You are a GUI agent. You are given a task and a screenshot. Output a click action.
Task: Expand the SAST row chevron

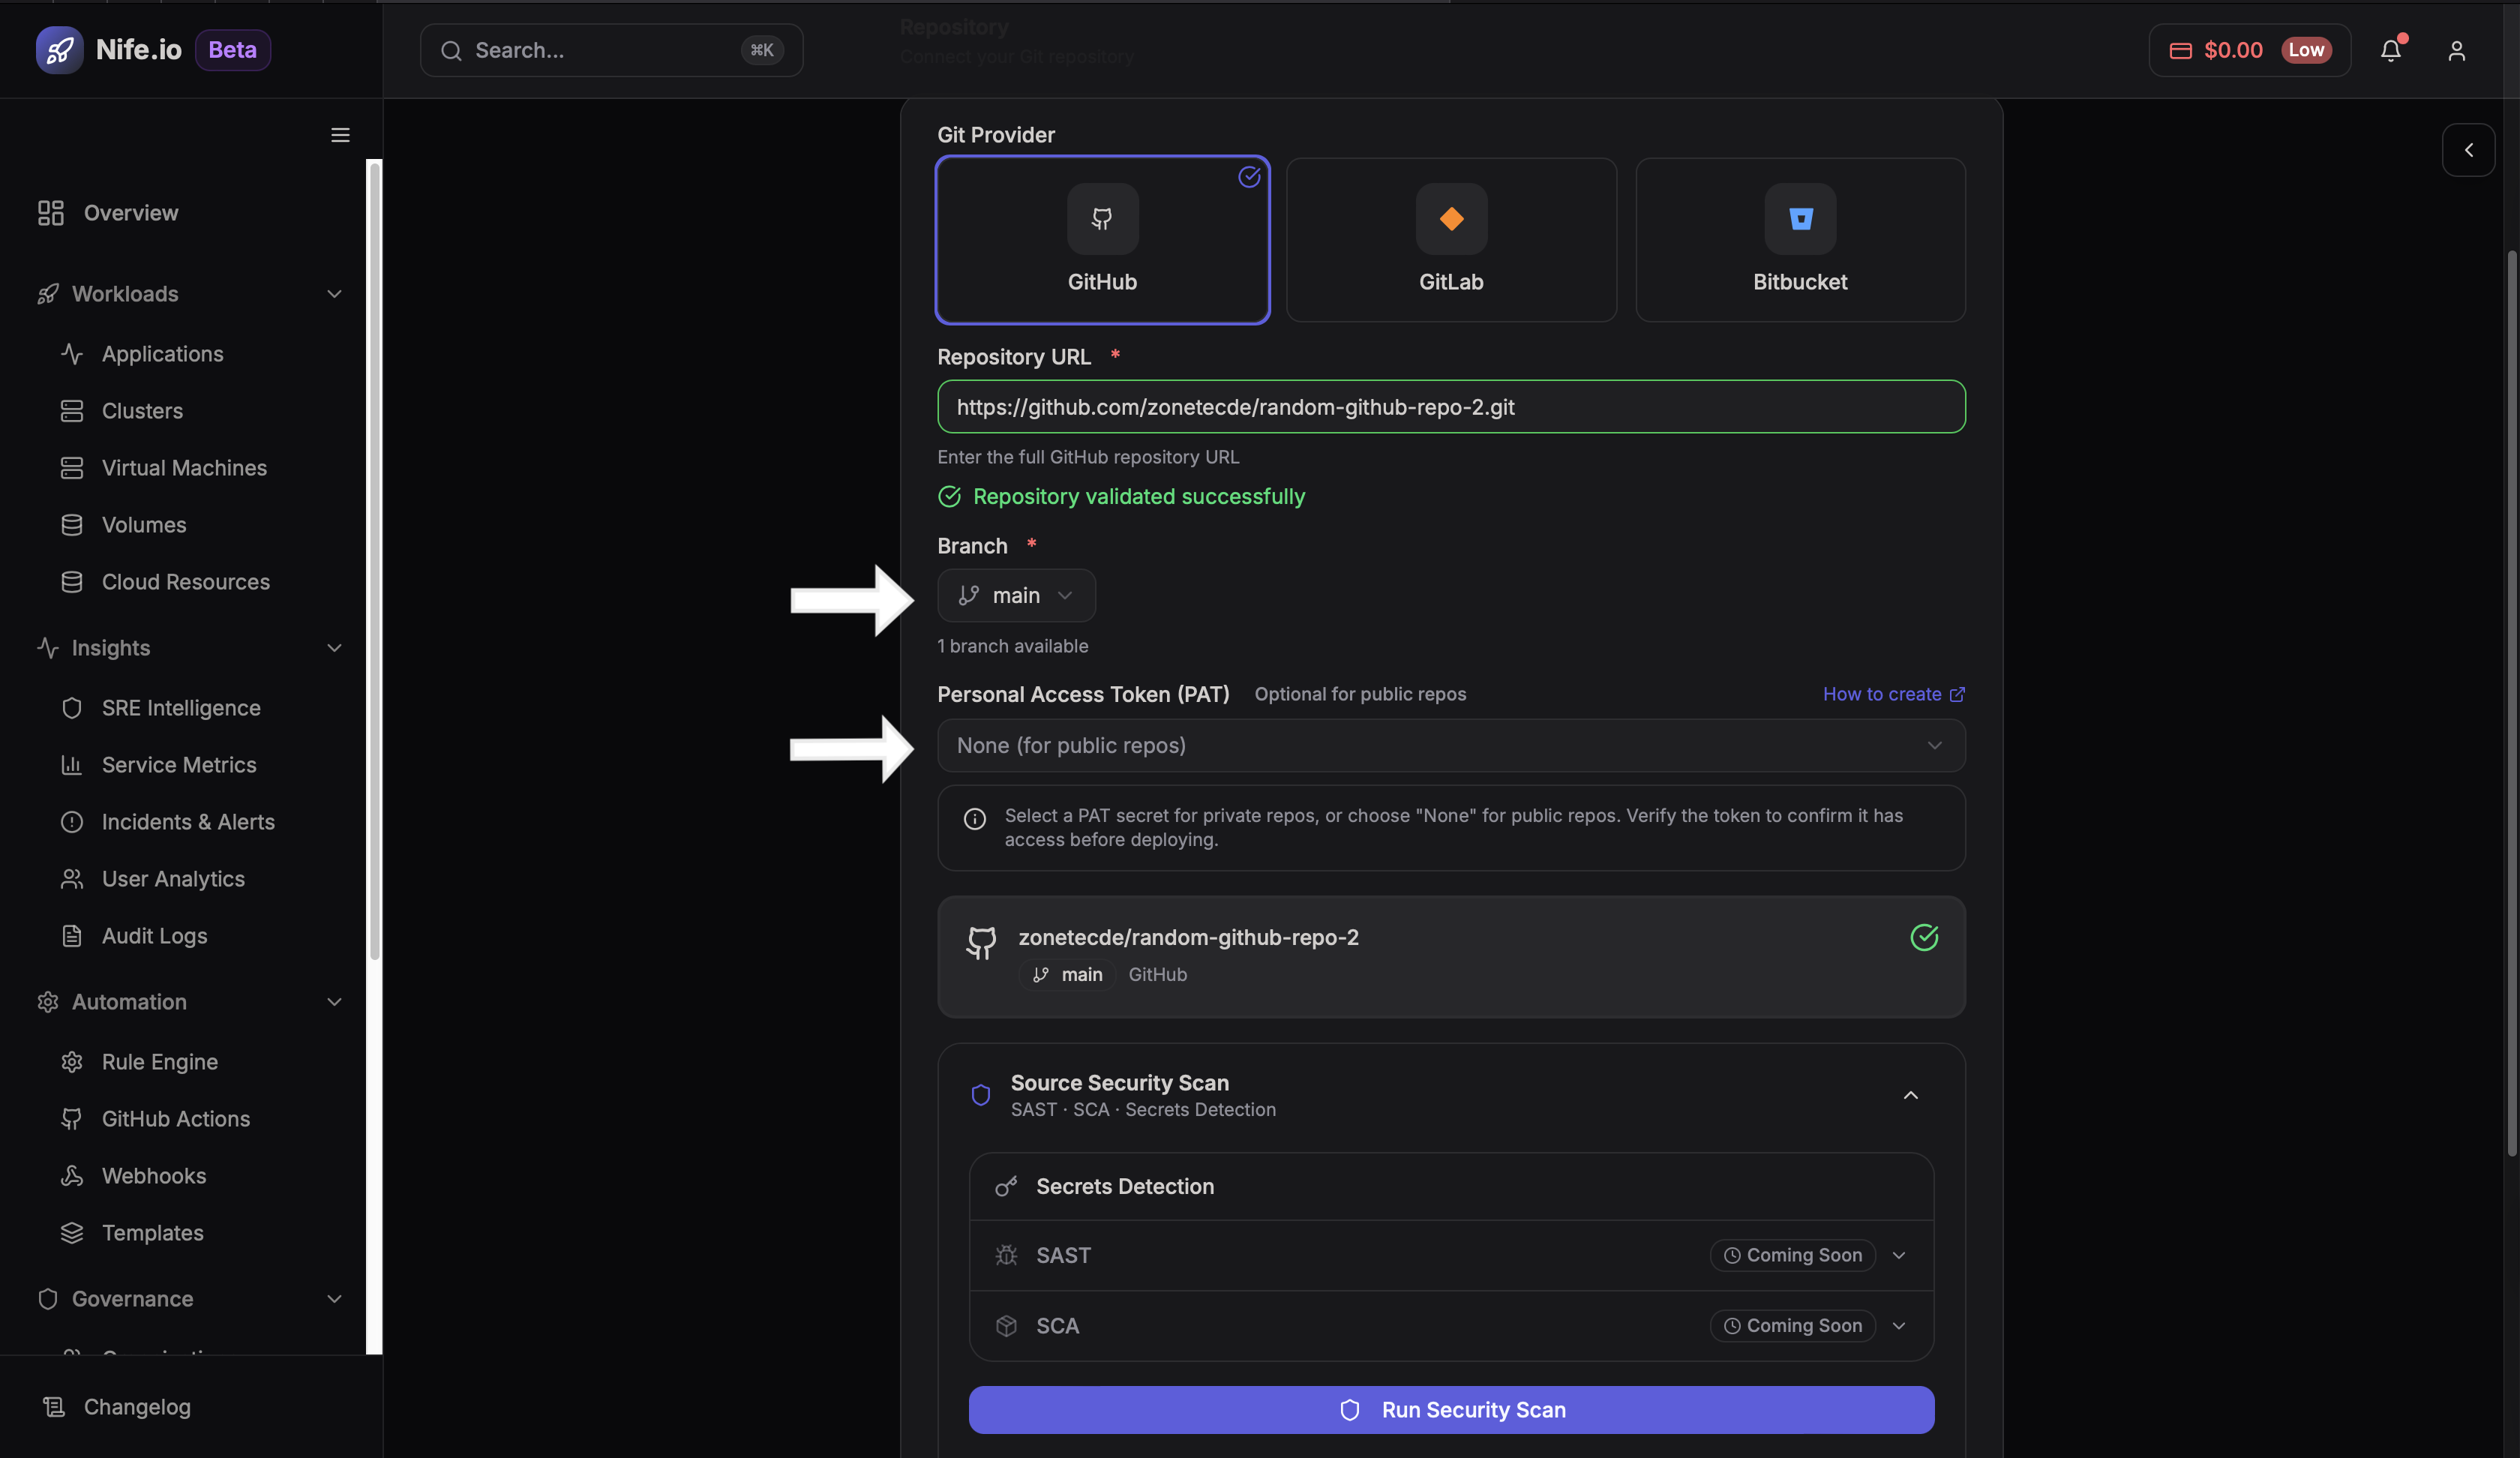[x=1899, y=1256]
